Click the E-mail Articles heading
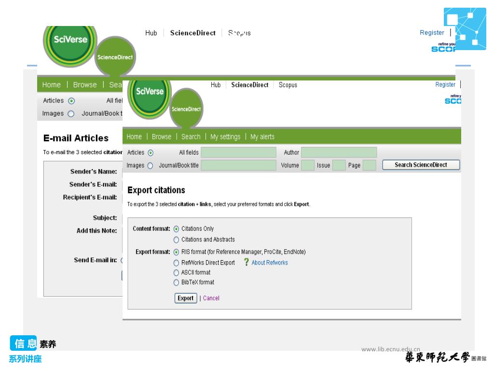 tap(76, 138)
